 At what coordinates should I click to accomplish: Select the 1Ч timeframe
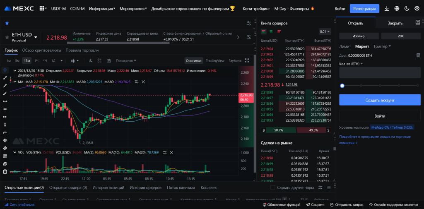(x=36, y=60)
